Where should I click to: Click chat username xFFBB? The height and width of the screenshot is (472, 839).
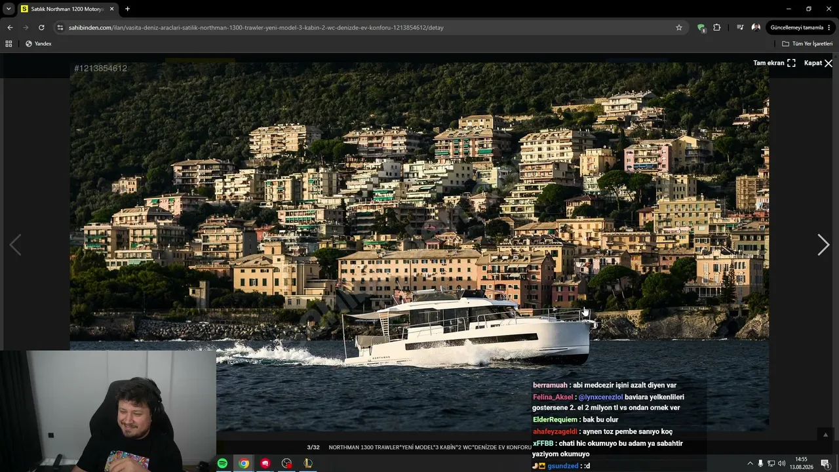tap(543, 443)
